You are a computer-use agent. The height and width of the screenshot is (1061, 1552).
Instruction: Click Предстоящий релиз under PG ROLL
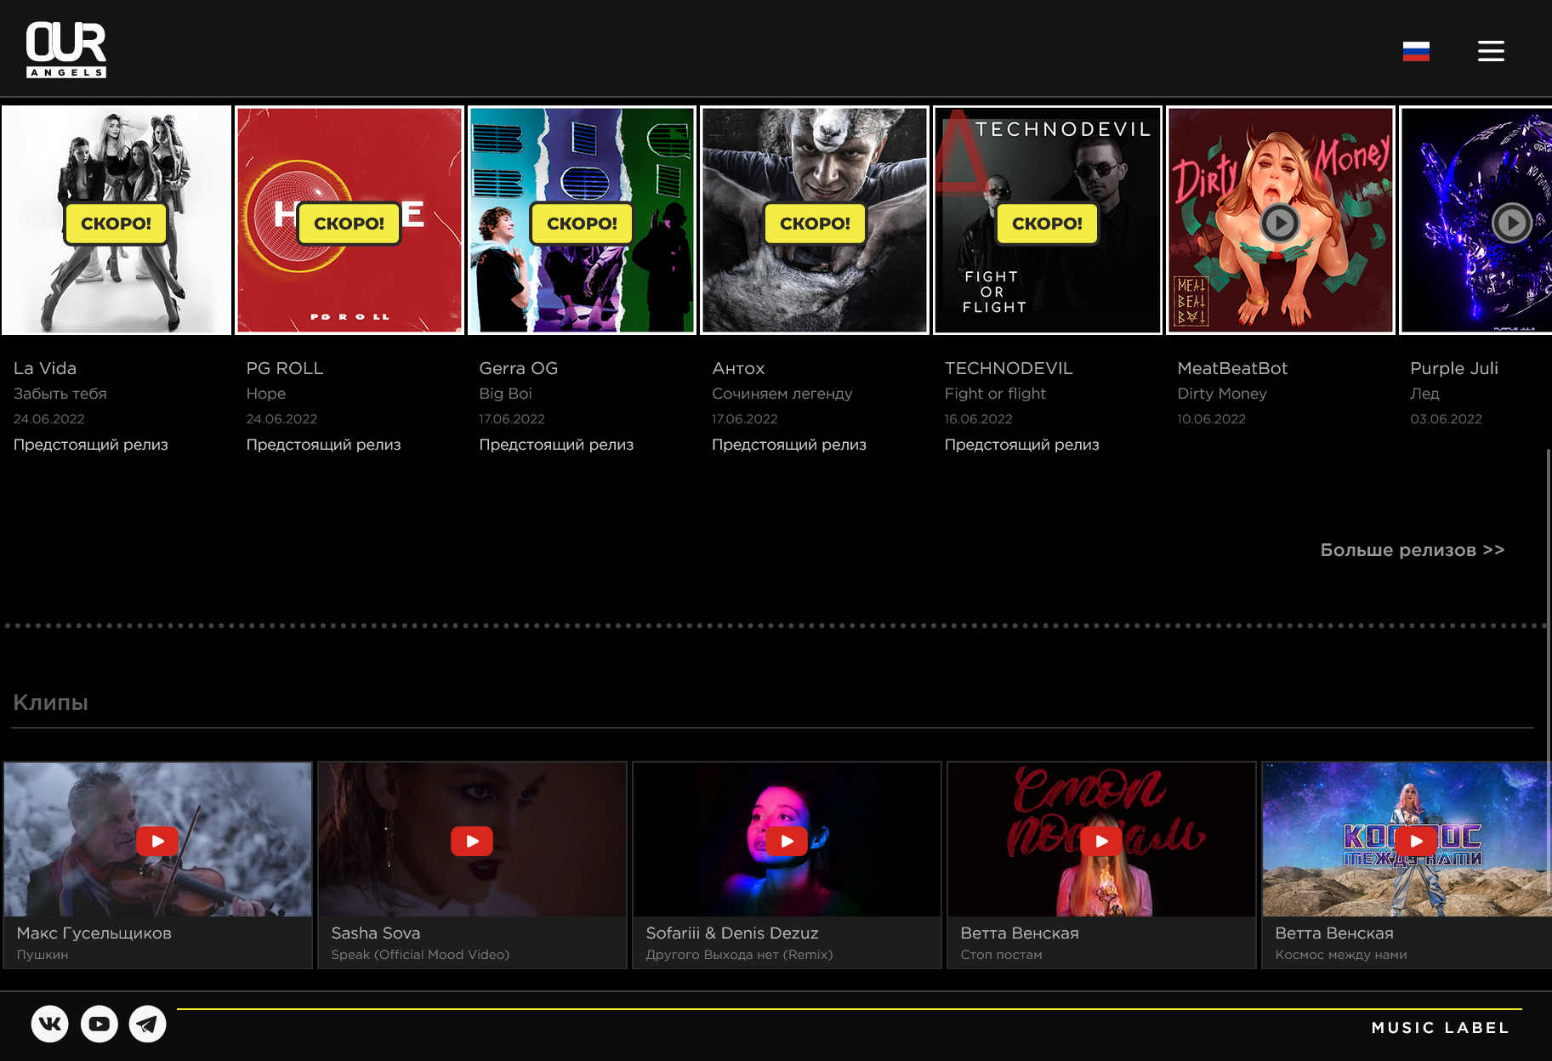(323, 445)
